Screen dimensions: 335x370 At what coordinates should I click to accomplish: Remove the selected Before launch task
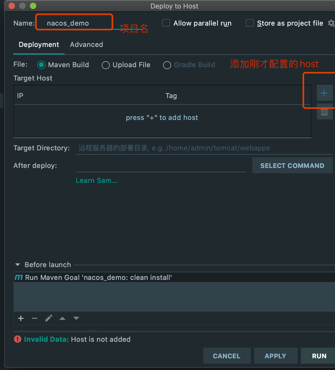pyautogui.click(x=35, y=318)
